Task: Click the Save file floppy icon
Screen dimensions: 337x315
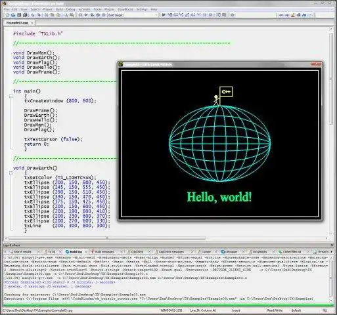Action: [x=19, y=15]
